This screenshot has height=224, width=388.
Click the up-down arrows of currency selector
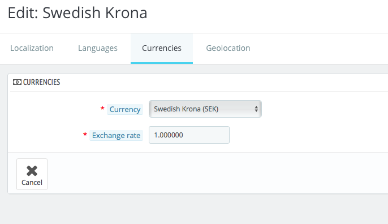coord(256,109)
